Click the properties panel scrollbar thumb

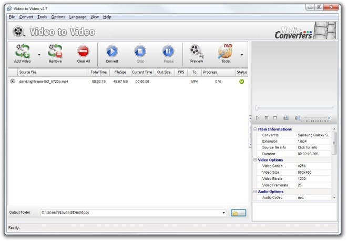point(334,143)
